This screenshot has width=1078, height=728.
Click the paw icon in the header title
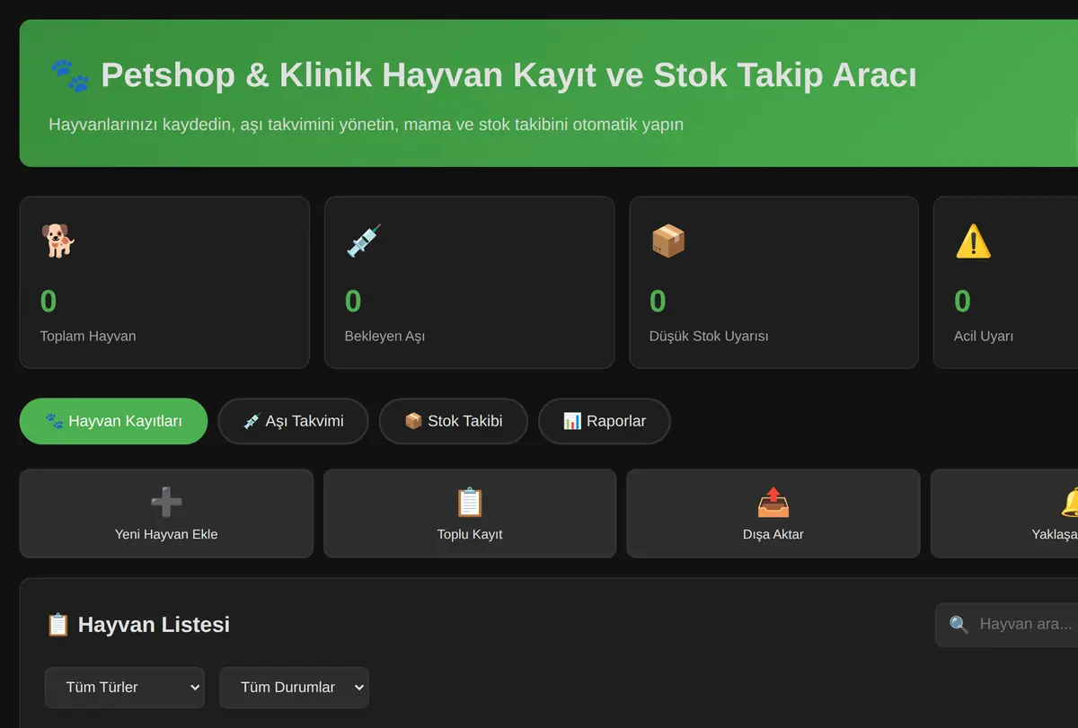(69, 75)
